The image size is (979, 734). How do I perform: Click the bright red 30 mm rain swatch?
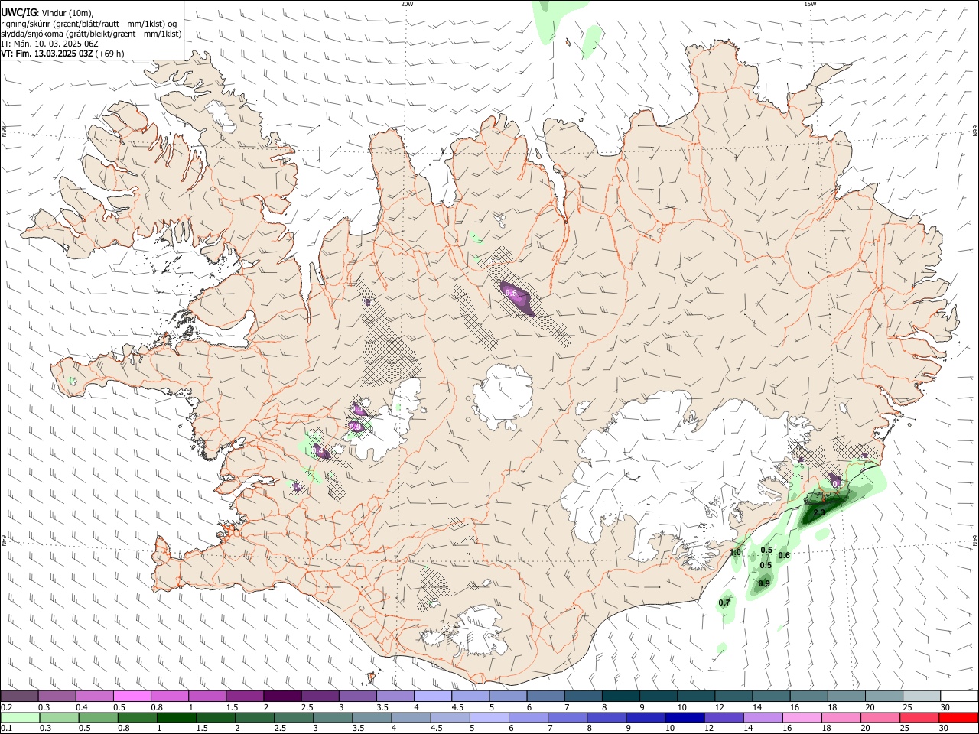[958, 718]
